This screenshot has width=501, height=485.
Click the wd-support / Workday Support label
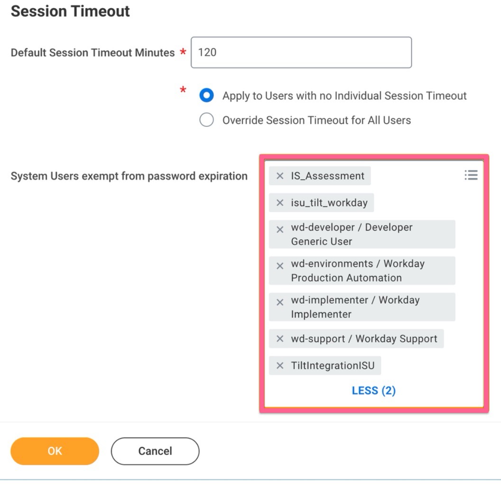click(364, 339)
